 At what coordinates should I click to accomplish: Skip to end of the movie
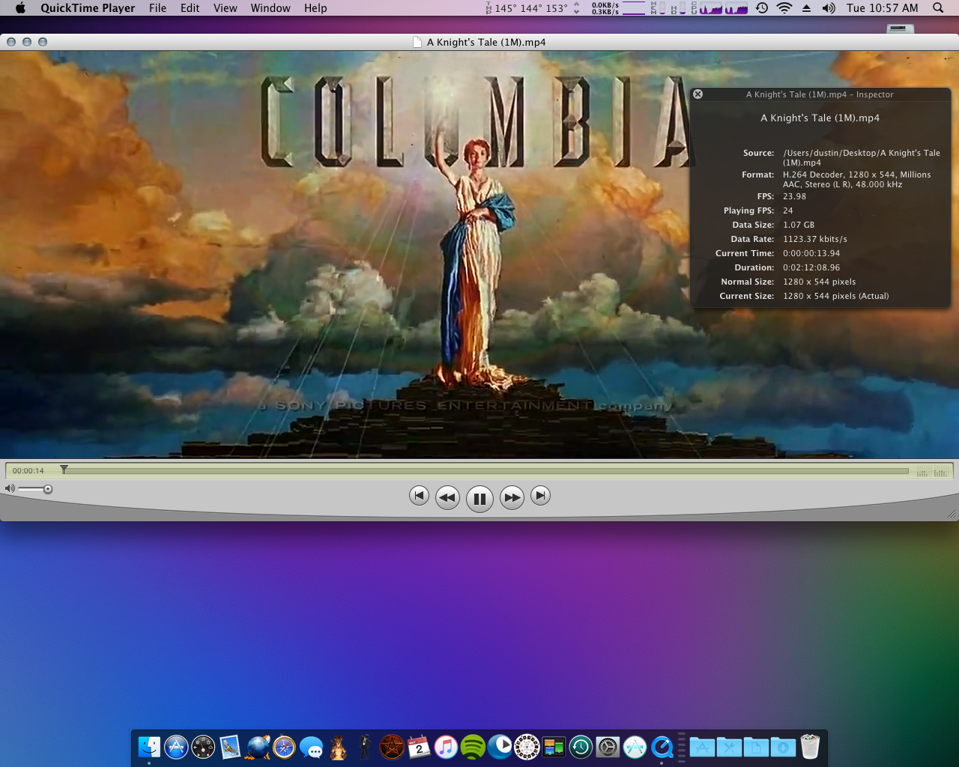[540, 495]
